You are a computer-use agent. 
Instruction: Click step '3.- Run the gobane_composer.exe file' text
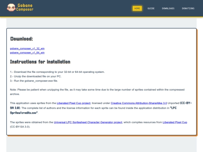point(34,81)
